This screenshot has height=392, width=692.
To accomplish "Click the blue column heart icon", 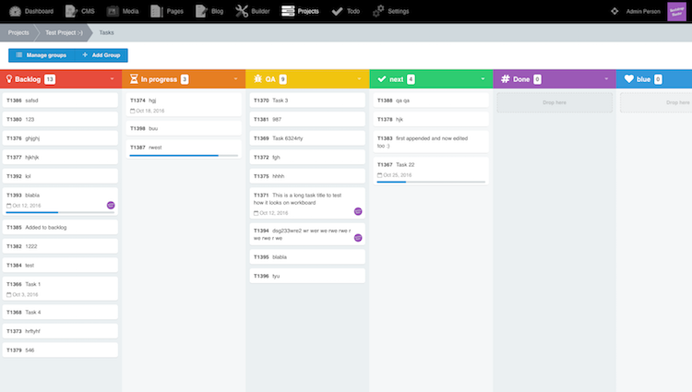I will coord(629,79).
